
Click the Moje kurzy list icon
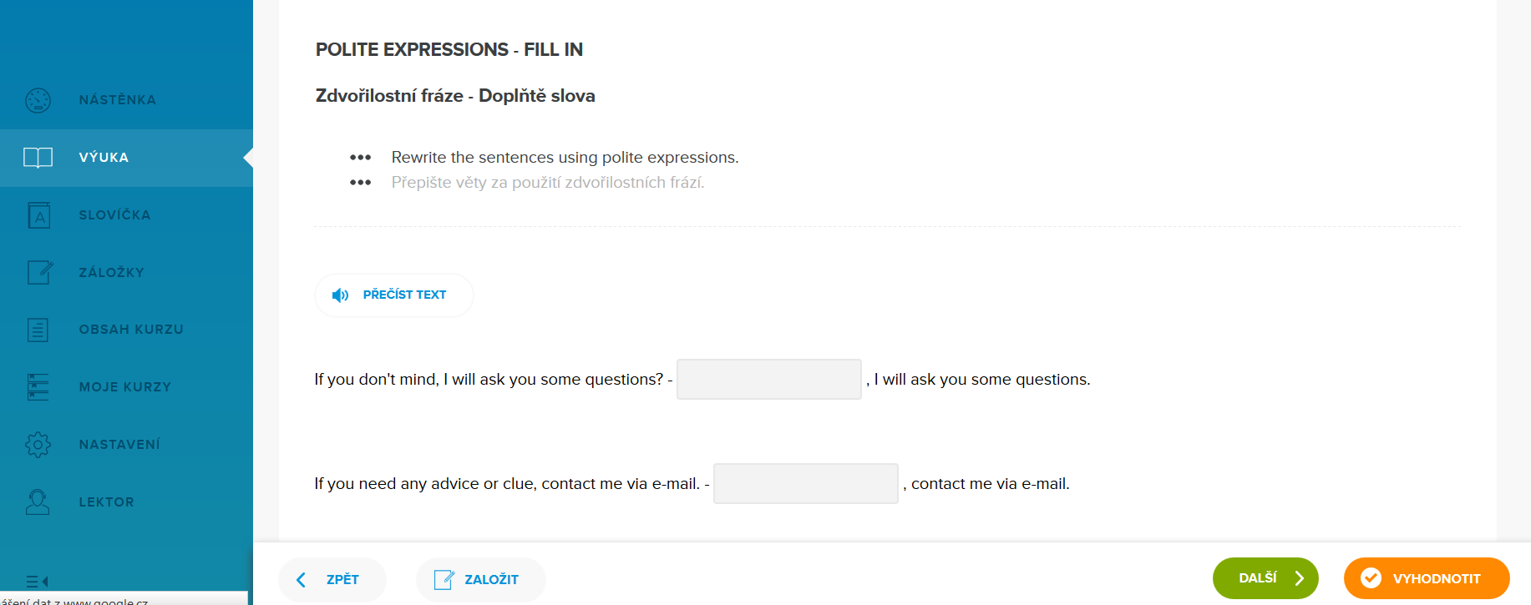coord(38,387)
